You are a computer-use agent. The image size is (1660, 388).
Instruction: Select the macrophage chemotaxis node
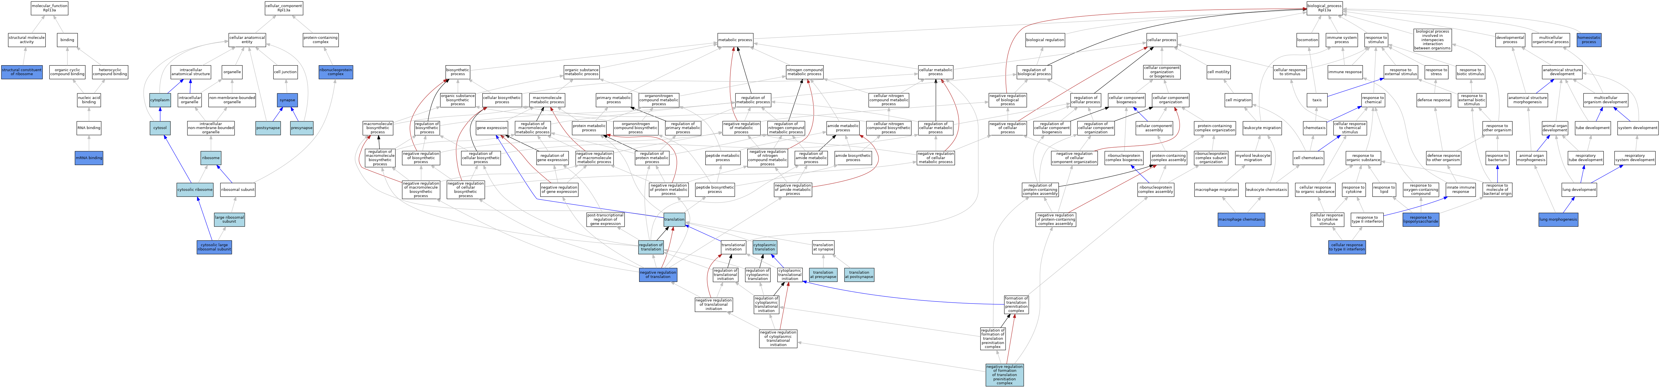tap(1241, 220)
